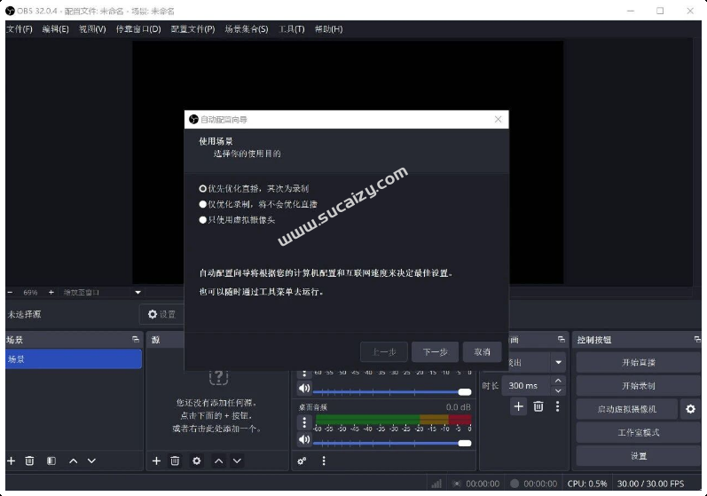
Task: Close the 自动配置向导 dialog
Action: [498, 119]
